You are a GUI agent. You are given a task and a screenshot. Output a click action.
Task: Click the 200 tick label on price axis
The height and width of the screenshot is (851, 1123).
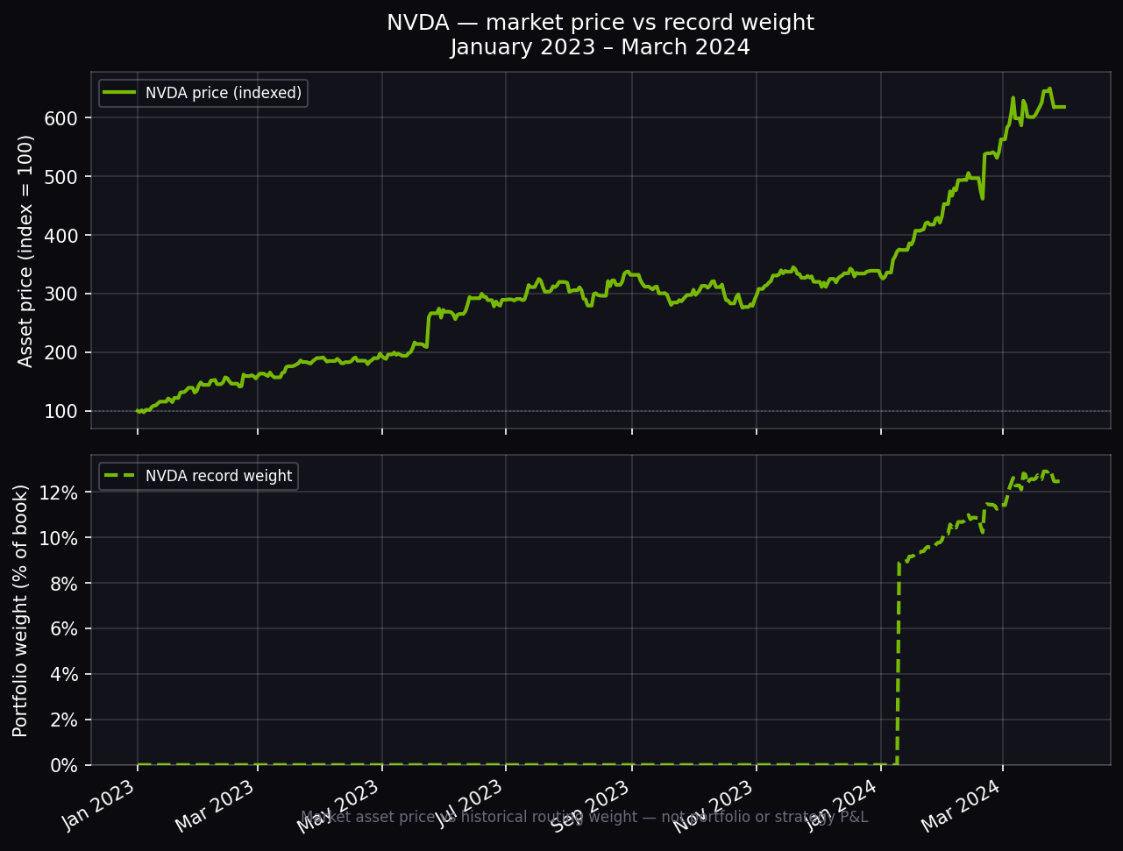[62, 353]
